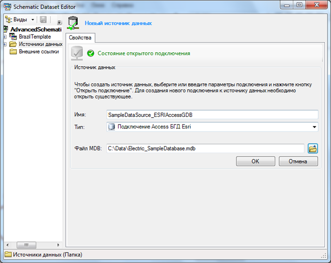Click the Виды toolbar icon
Viewport: 331px width, 263px height.
(9, 20)
